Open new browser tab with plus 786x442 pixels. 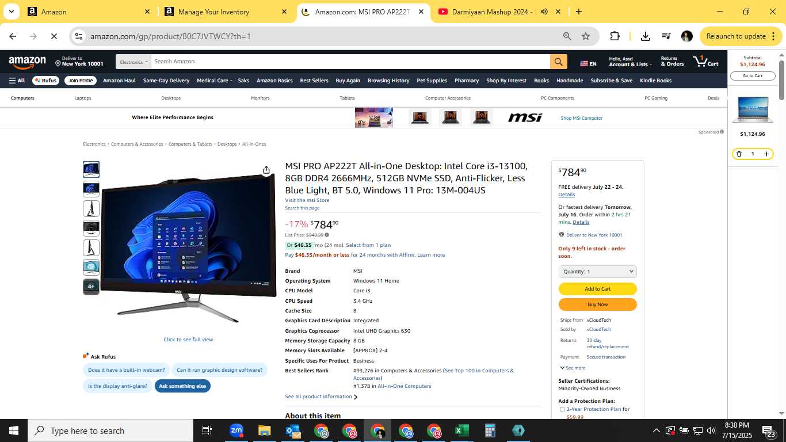pos(579,12)
